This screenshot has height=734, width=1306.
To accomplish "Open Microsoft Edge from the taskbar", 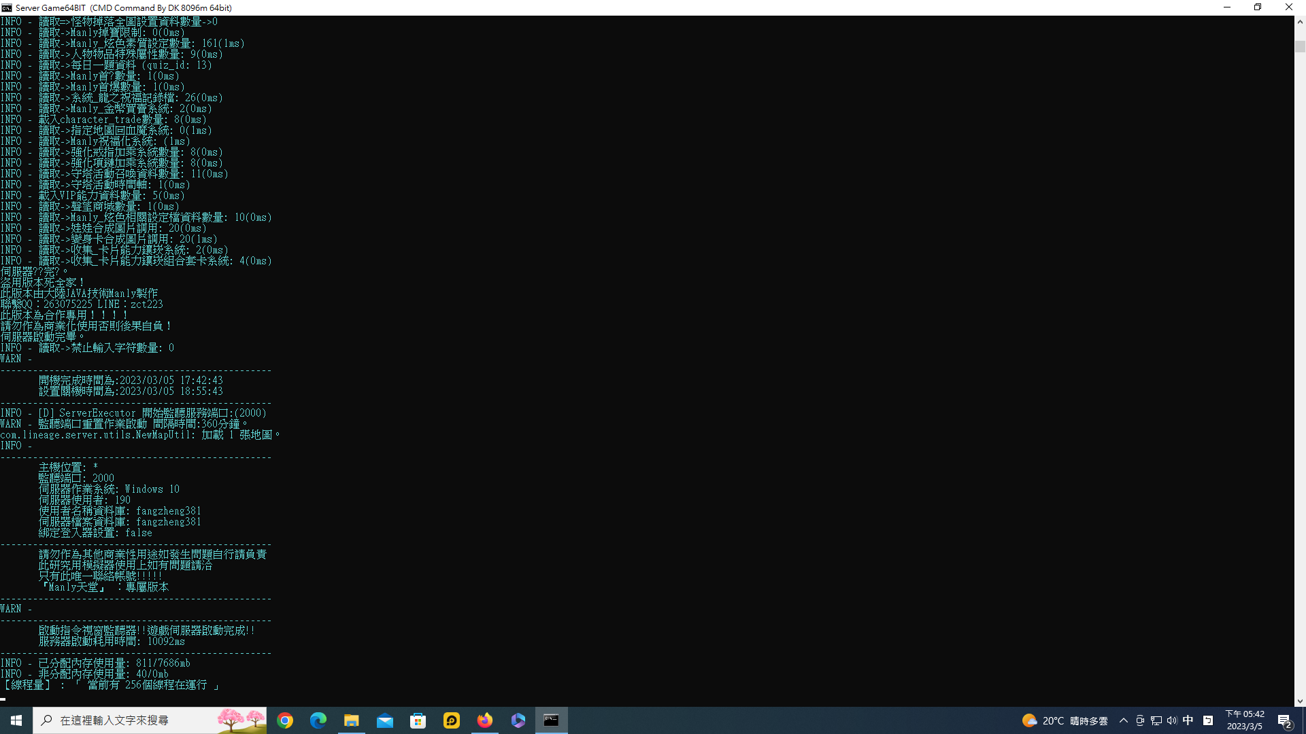I will (x=318, y=720).
